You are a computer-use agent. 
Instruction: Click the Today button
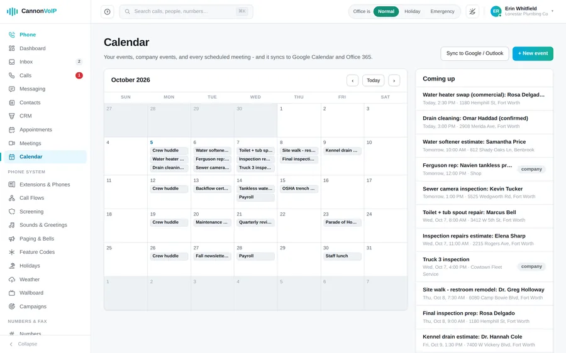373,80
